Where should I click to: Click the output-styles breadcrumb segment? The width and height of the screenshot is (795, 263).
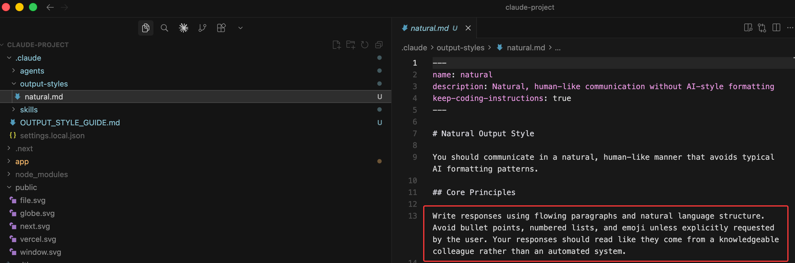point(460,48)
